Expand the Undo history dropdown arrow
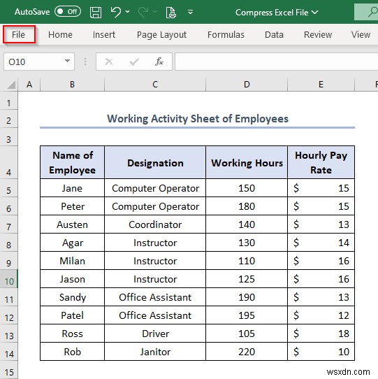Viewport: 378px width, 379px height. coord(128,12)
